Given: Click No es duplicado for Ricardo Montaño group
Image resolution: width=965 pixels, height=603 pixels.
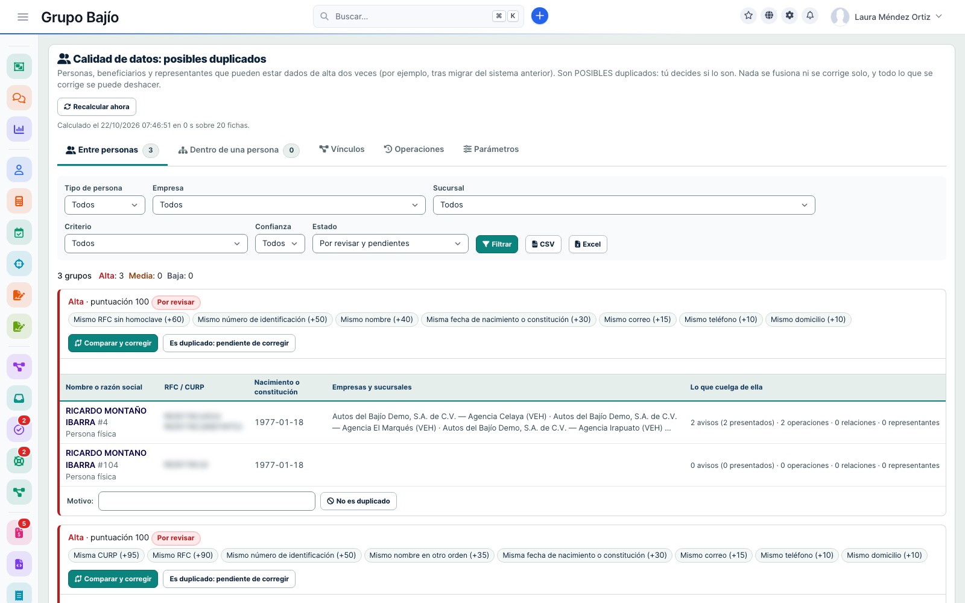Looking at the screenshot, I should [358, 501].
